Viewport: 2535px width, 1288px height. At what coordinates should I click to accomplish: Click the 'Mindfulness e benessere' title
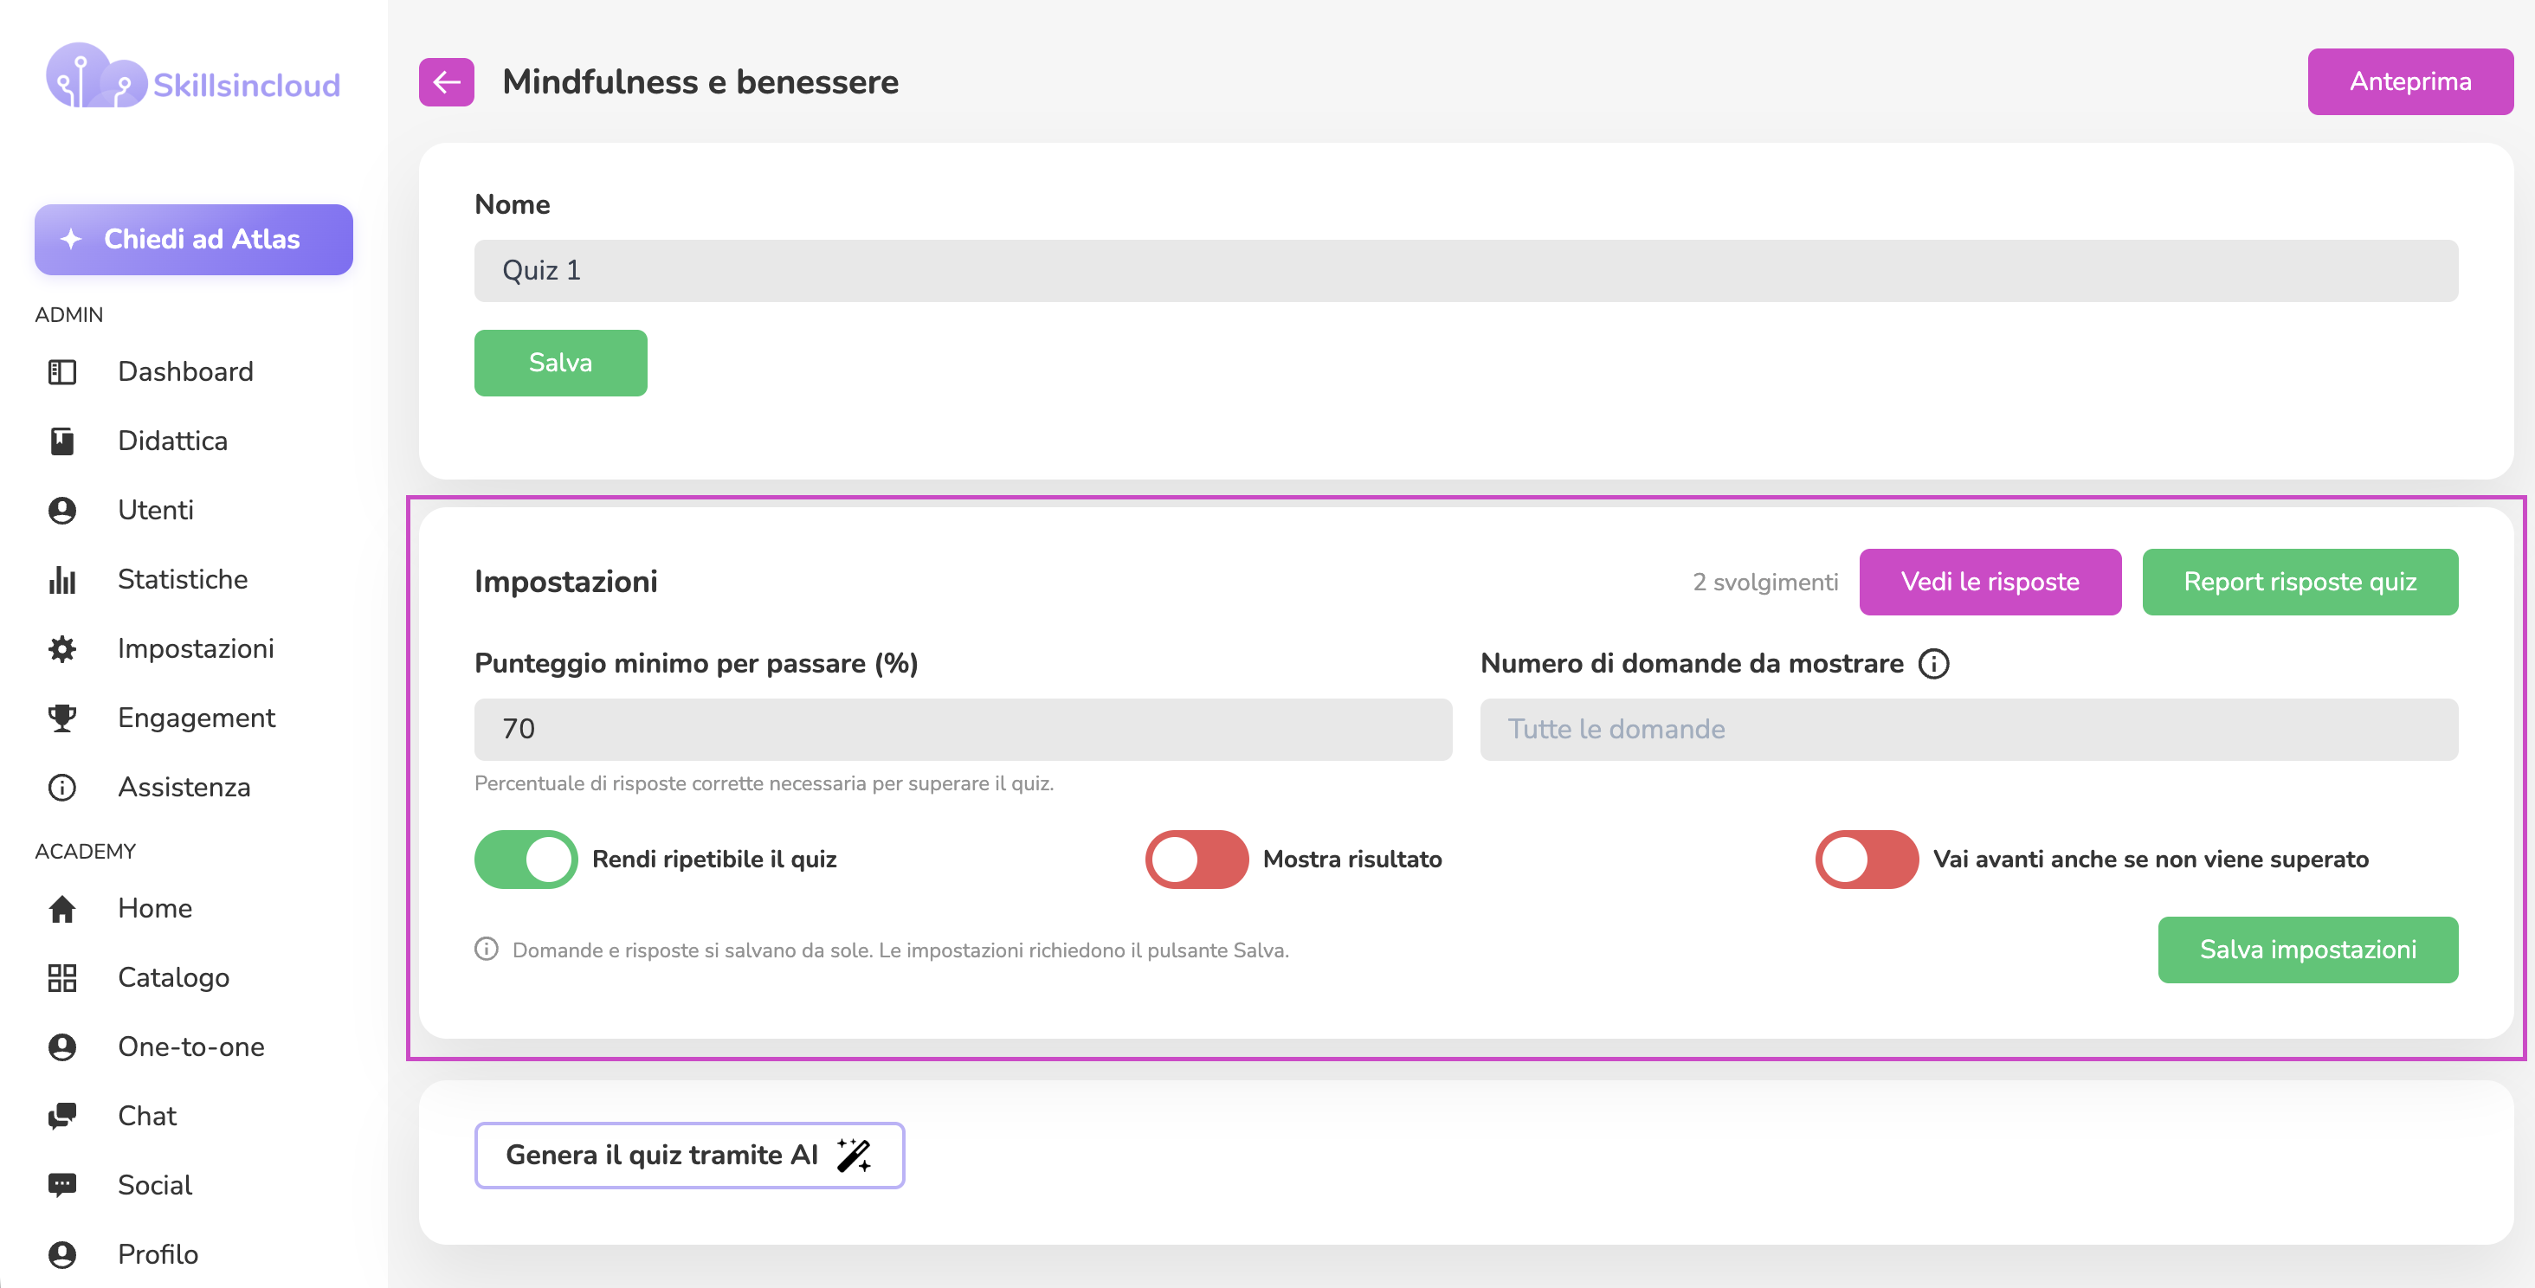[700, 81]
